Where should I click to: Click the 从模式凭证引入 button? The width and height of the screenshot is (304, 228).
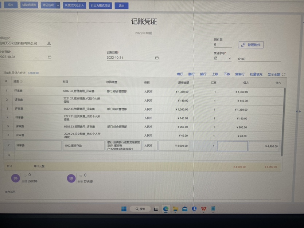[x=74, y=5]
